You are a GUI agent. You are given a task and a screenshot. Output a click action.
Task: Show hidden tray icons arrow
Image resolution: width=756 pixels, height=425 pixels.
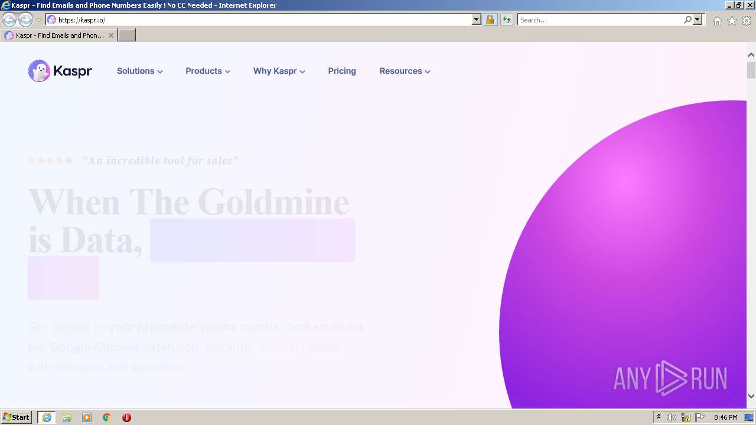[659, 417]
